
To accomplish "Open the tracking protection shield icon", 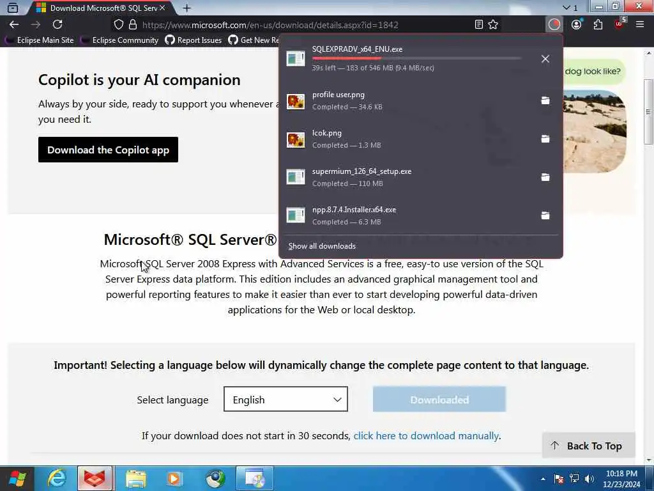I will pos(118,25).
